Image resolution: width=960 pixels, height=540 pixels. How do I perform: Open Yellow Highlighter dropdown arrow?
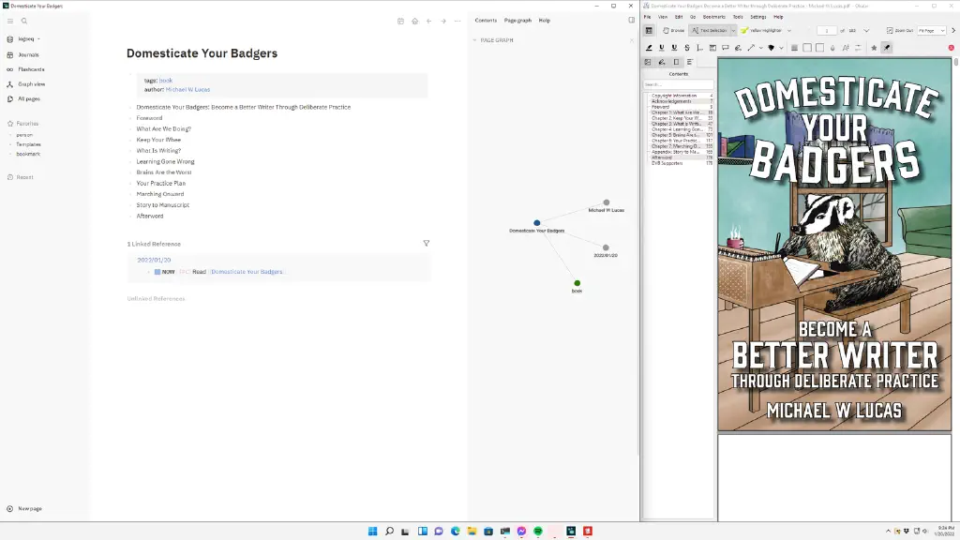[789, 30]
